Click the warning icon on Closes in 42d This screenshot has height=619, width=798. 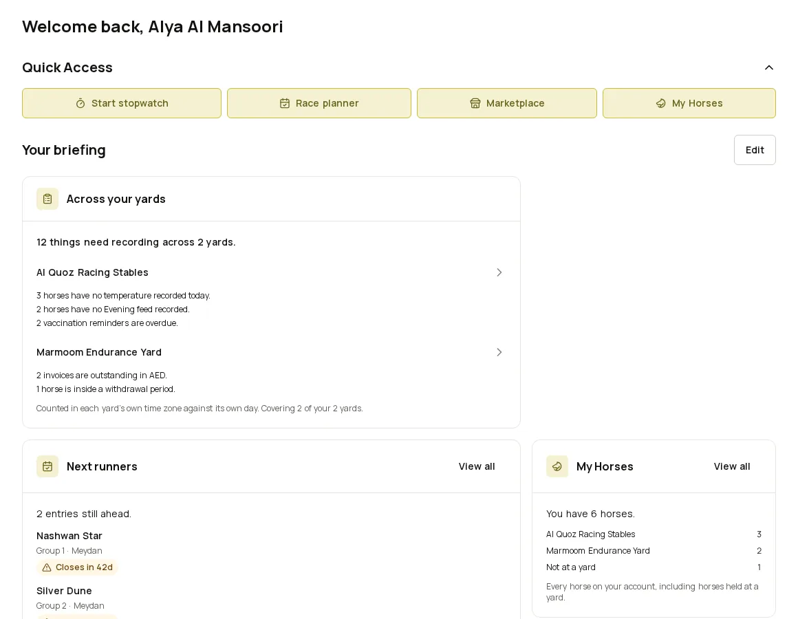tap(47, 567)
